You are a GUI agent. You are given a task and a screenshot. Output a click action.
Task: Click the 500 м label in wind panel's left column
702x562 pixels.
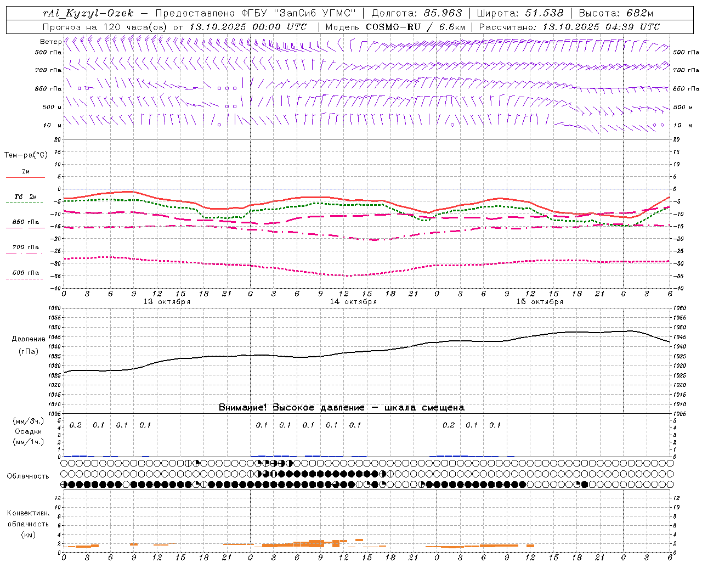(52, 107)
